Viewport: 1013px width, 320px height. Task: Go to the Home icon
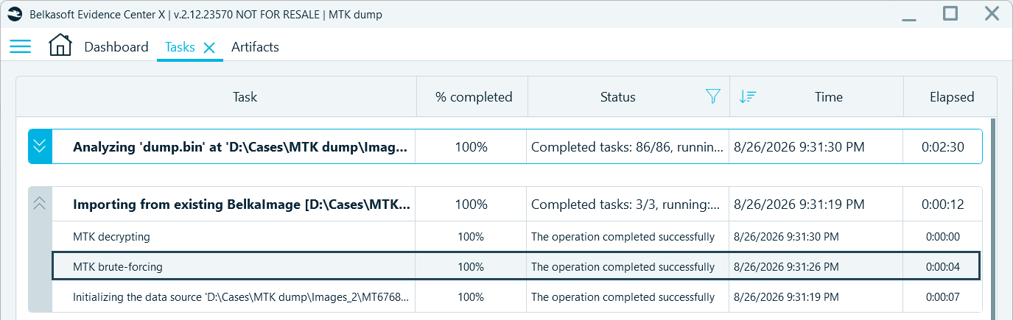click(x=60, y=46)
